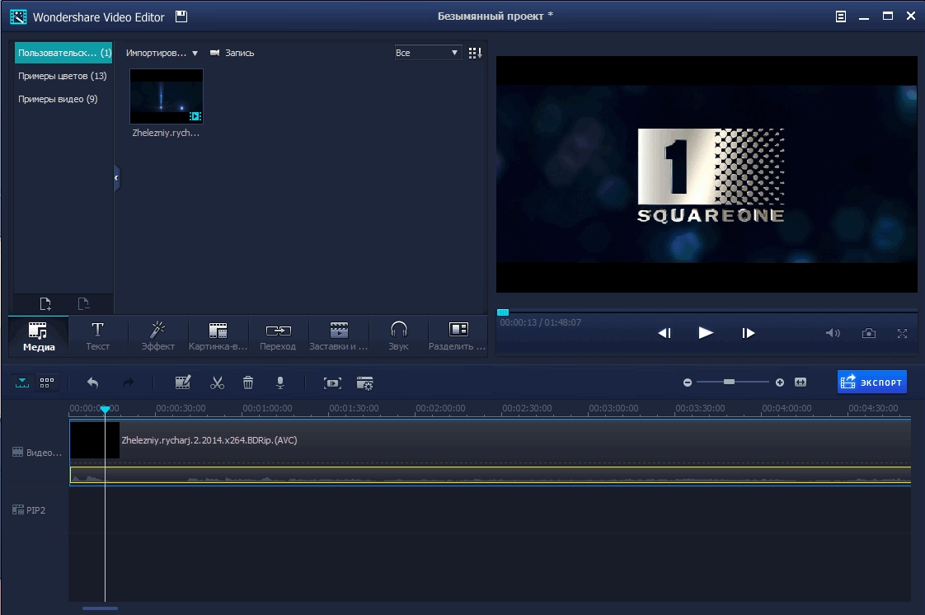
Task: Open the Переход transitions panel
Action: (x=277, y=335)
